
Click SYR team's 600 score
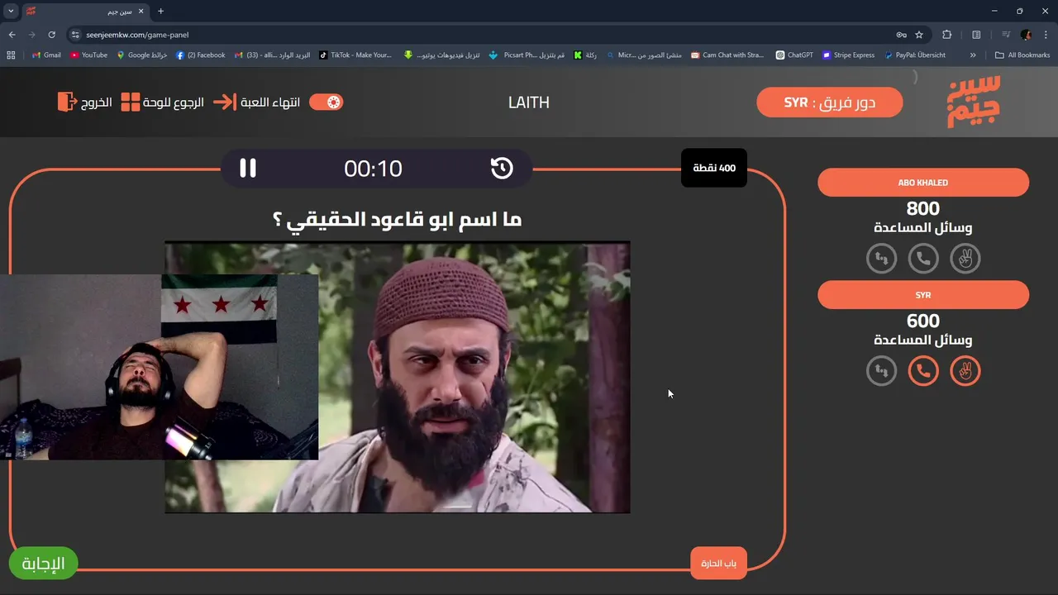pos(923,321)
